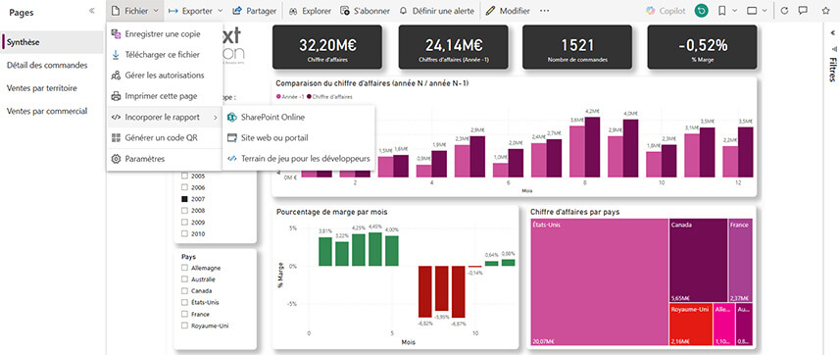Expand the Incorporer le rapport submenu arrow
The height and width of the screenshot is (355, 840).
216,117
